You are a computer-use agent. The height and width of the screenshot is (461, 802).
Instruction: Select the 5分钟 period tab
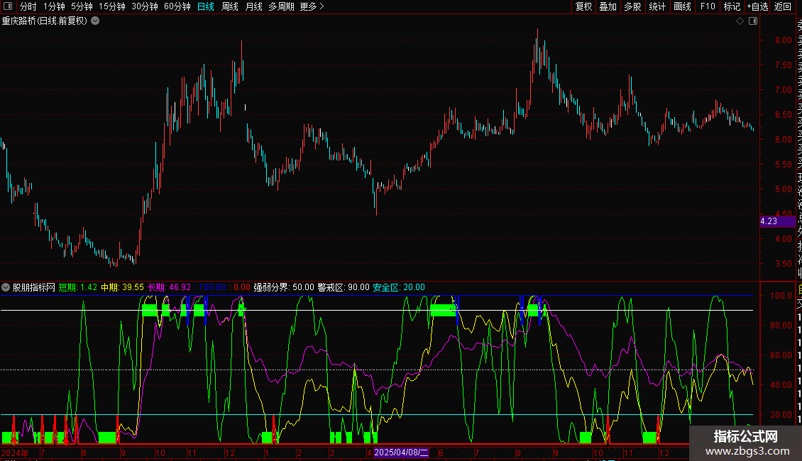[82, 6]
